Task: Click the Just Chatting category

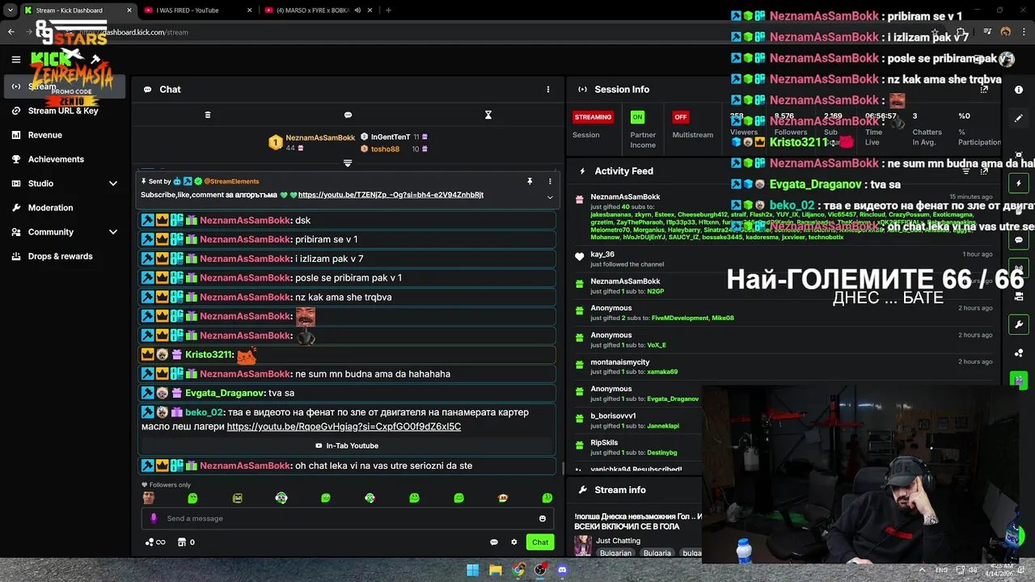Action: click(x=619, y=541)
